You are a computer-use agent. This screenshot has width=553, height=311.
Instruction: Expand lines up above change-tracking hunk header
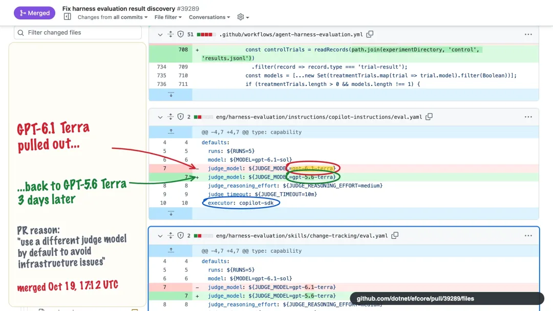tap(171, 251)
